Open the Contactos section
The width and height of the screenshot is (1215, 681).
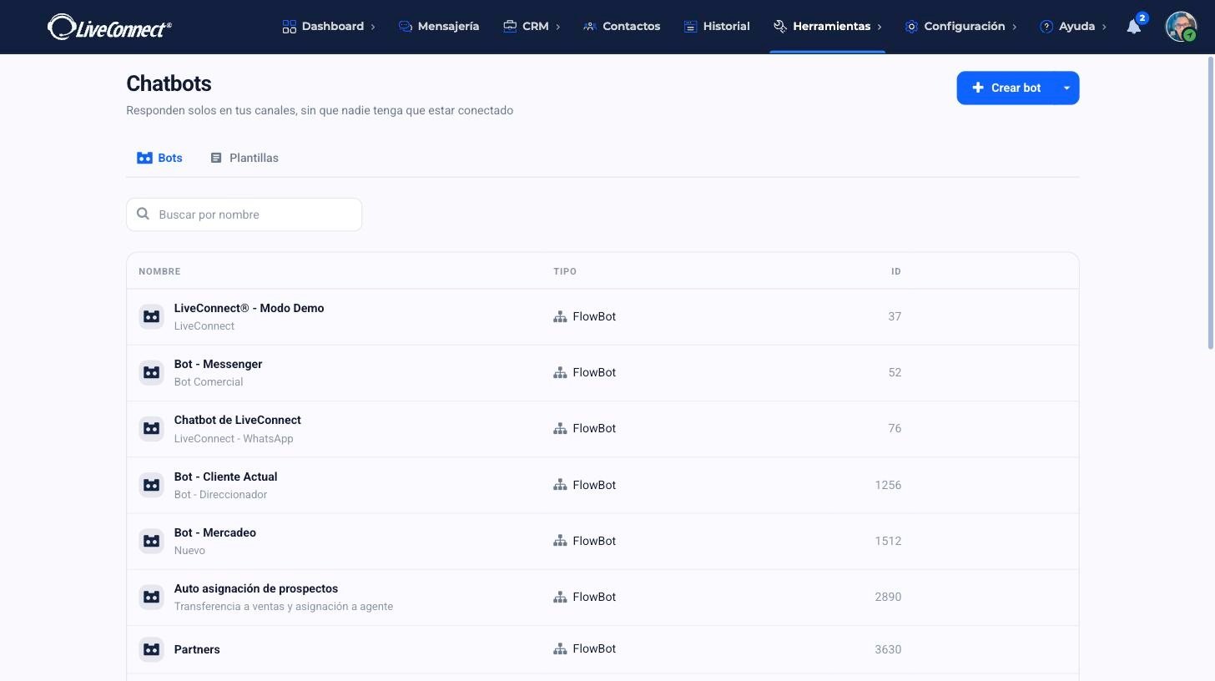622,27
